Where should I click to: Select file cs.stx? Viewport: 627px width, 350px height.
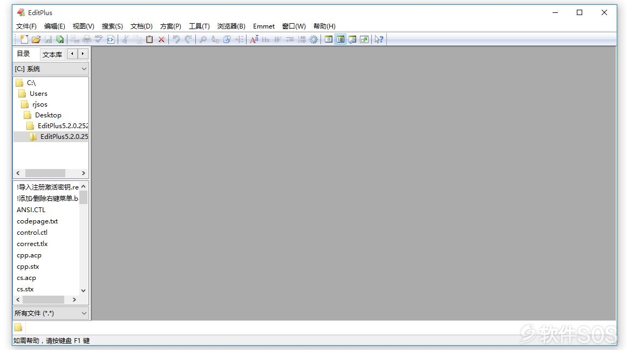tap(25, 289)
